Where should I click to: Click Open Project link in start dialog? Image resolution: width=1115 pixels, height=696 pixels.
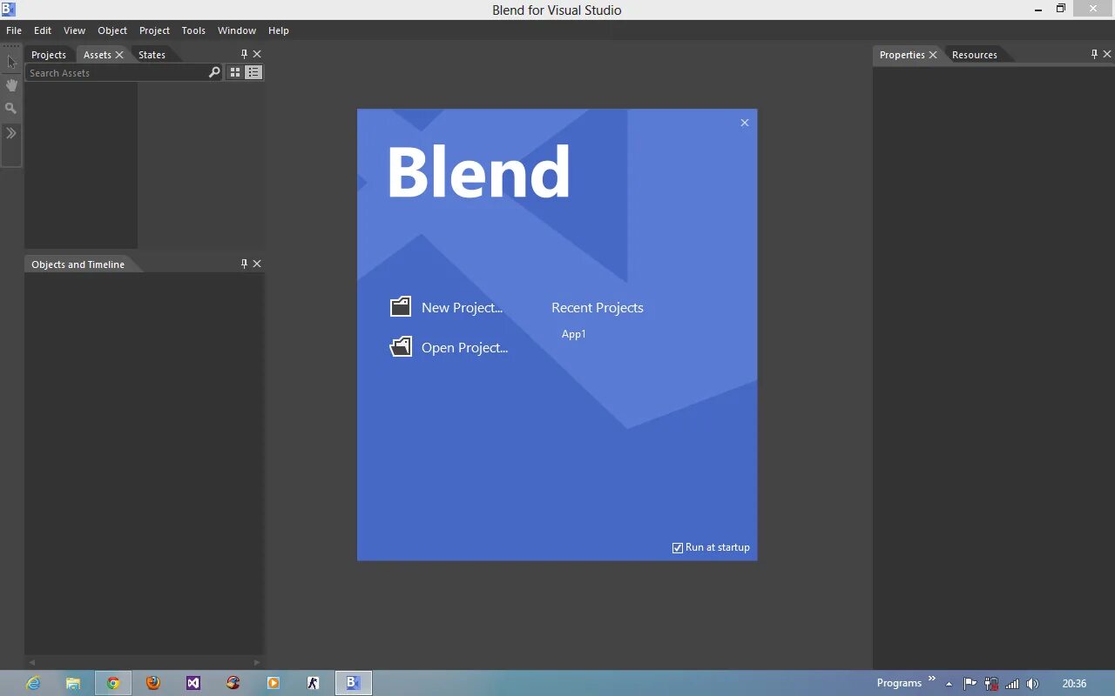pos(464,347)
